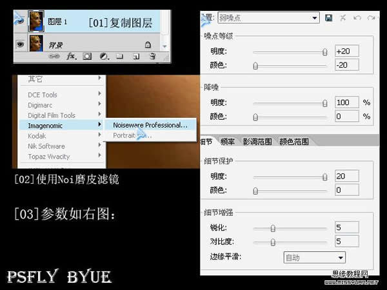Expand the Nik Software submenu arrow

[100, 145]
